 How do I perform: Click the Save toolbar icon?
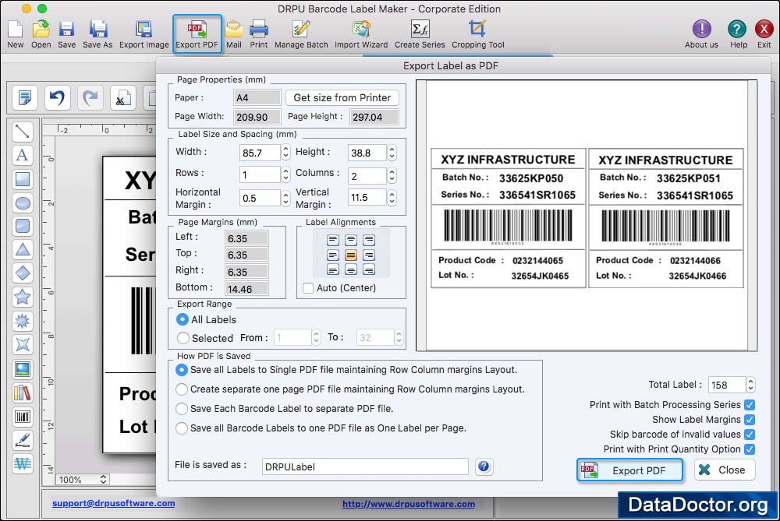coord(66,34)
